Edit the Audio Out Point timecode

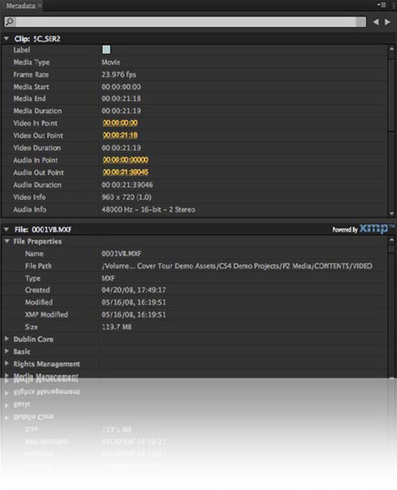(x=125, y=172)
